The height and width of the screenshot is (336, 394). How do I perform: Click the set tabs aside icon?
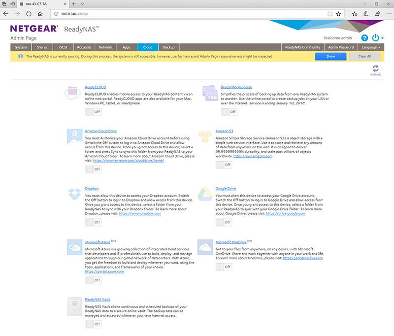tap(13, 4)
